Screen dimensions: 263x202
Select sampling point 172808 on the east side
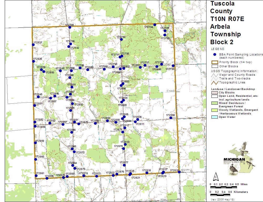tap(171, 118)
